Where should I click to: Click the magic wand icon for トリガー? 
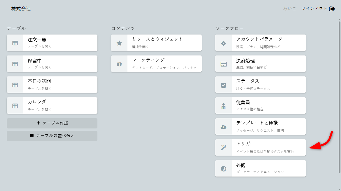(223, 147)
